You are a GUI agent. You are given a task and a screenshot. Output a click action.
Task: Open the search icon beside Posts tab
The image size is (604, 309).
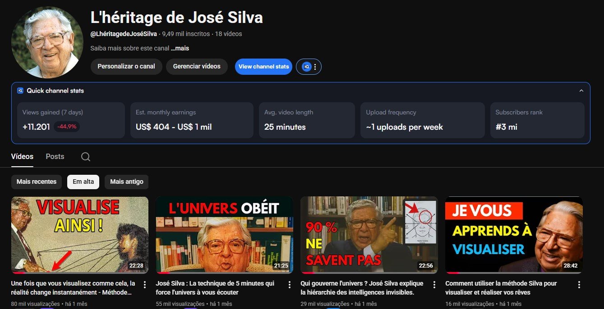86,157
